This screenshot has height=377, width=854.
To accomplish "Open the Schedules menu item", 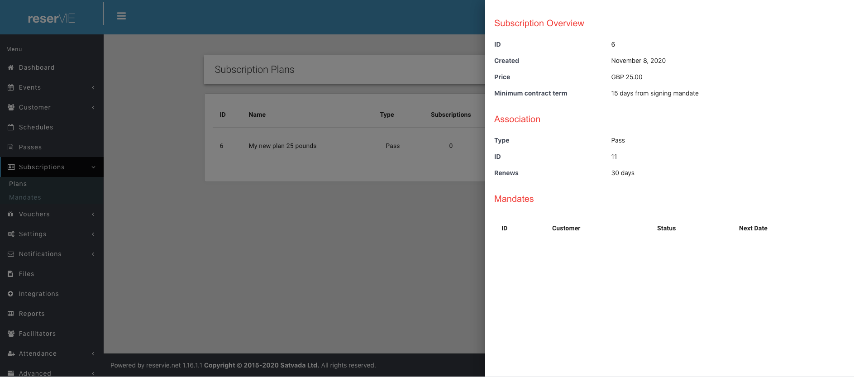I will pos(52,127).
